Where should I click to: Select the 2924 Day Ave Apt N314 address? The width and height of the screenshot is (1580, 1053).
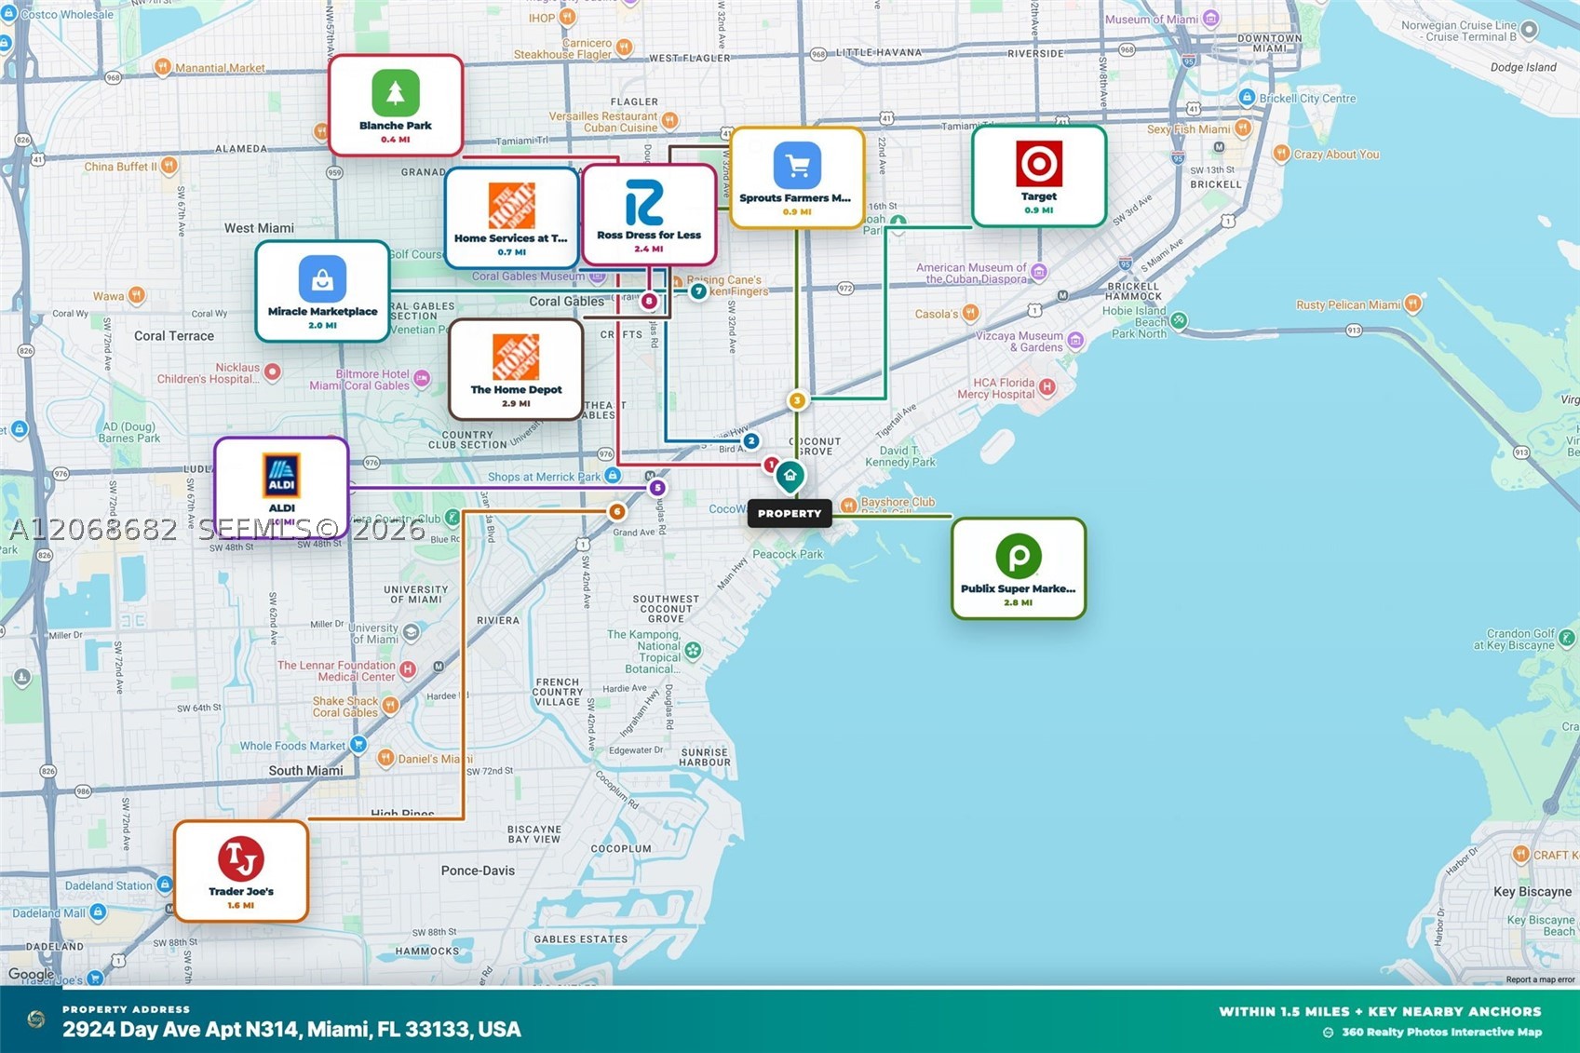coord(291,1030)
